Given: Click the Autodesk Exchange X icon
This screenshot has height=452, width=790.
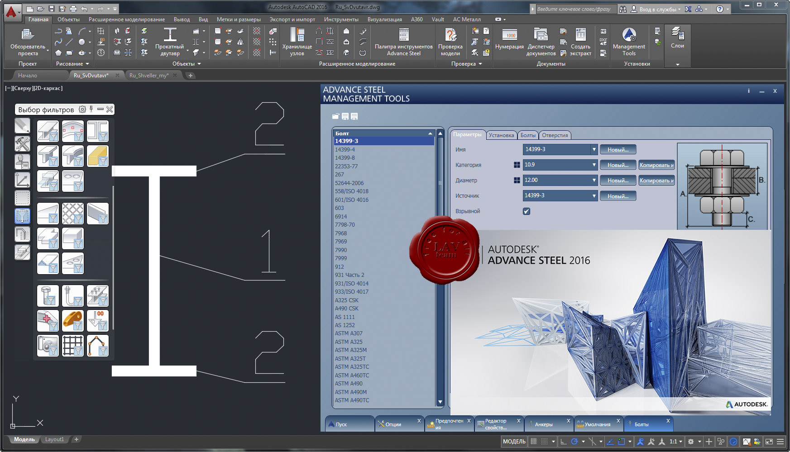Looking at the screenshot, I should [x=688, y=9].
